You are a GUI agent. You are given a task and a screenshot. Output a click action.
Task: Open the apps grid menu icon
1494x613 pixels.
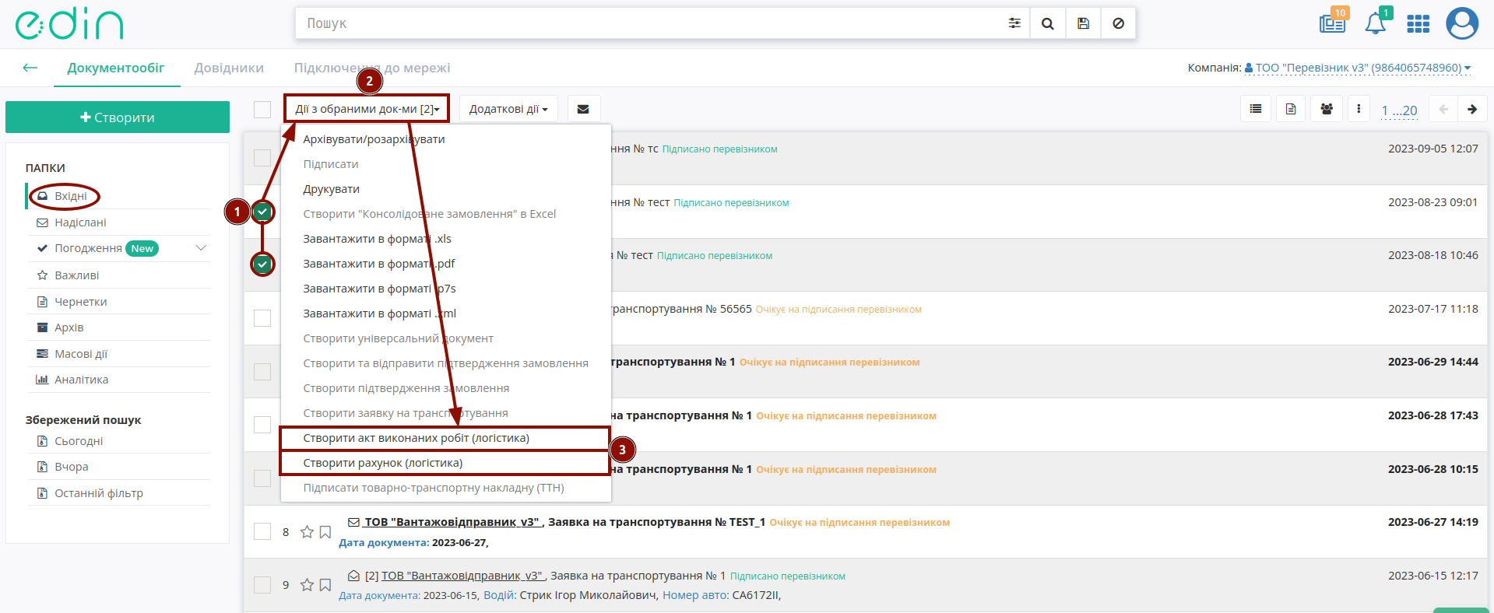(x=1418, y=24)
